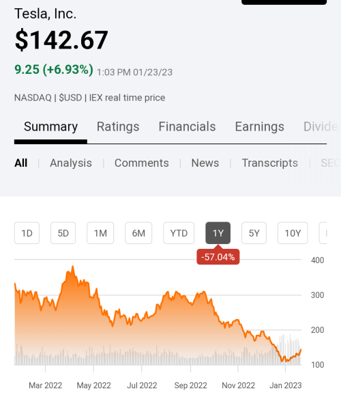Open the Ratings tab
The width and height of the screenshot is (341, 406).
pos(118,127)
